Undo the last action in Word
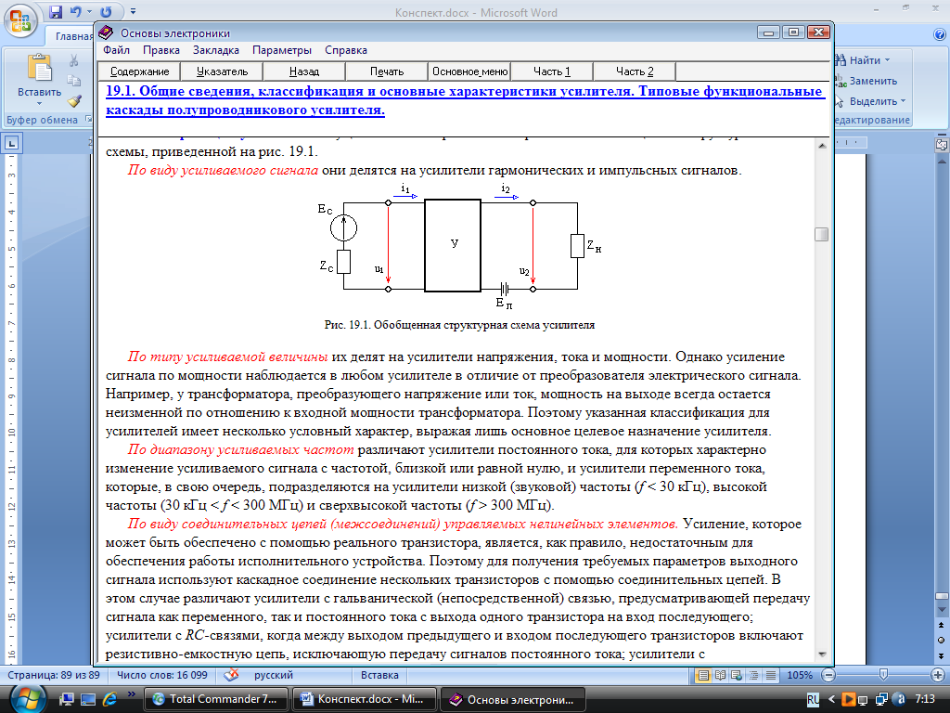This screenshot has width=950, height=713. (76, 11)
